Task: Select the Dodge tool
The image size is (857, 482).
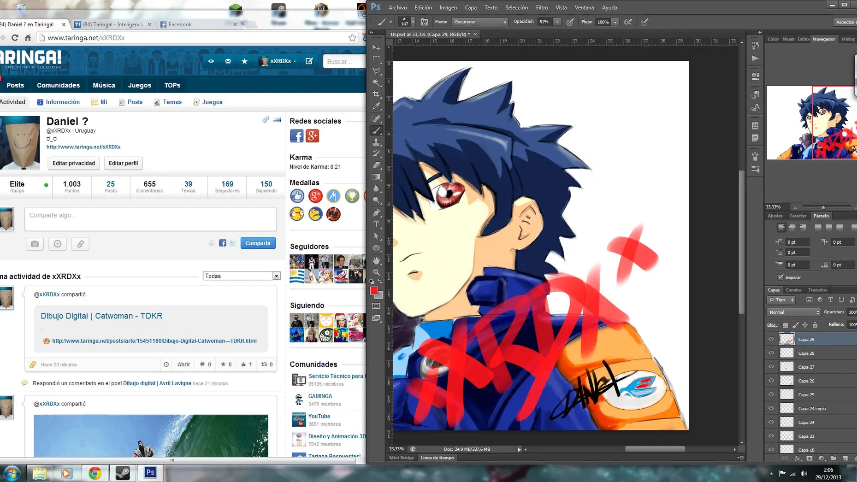Action: 377,200
